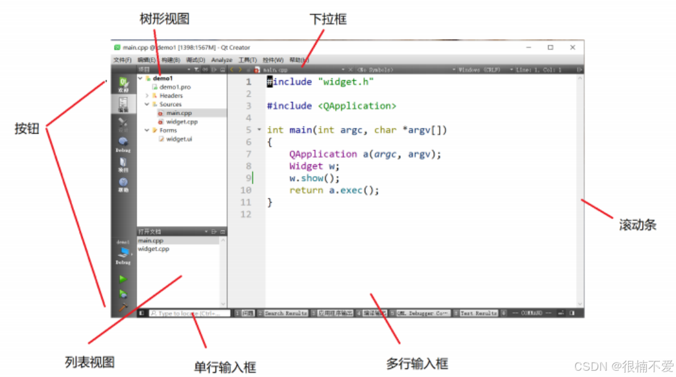Click the Start Debugging run icon

[x=123, y=294]
